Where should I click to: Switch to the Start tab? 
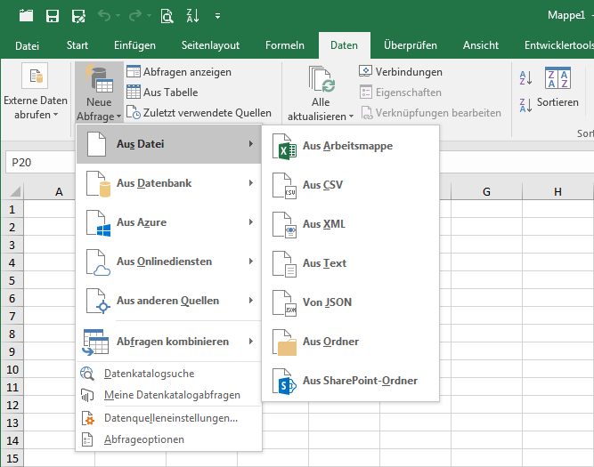coord(77,45)
